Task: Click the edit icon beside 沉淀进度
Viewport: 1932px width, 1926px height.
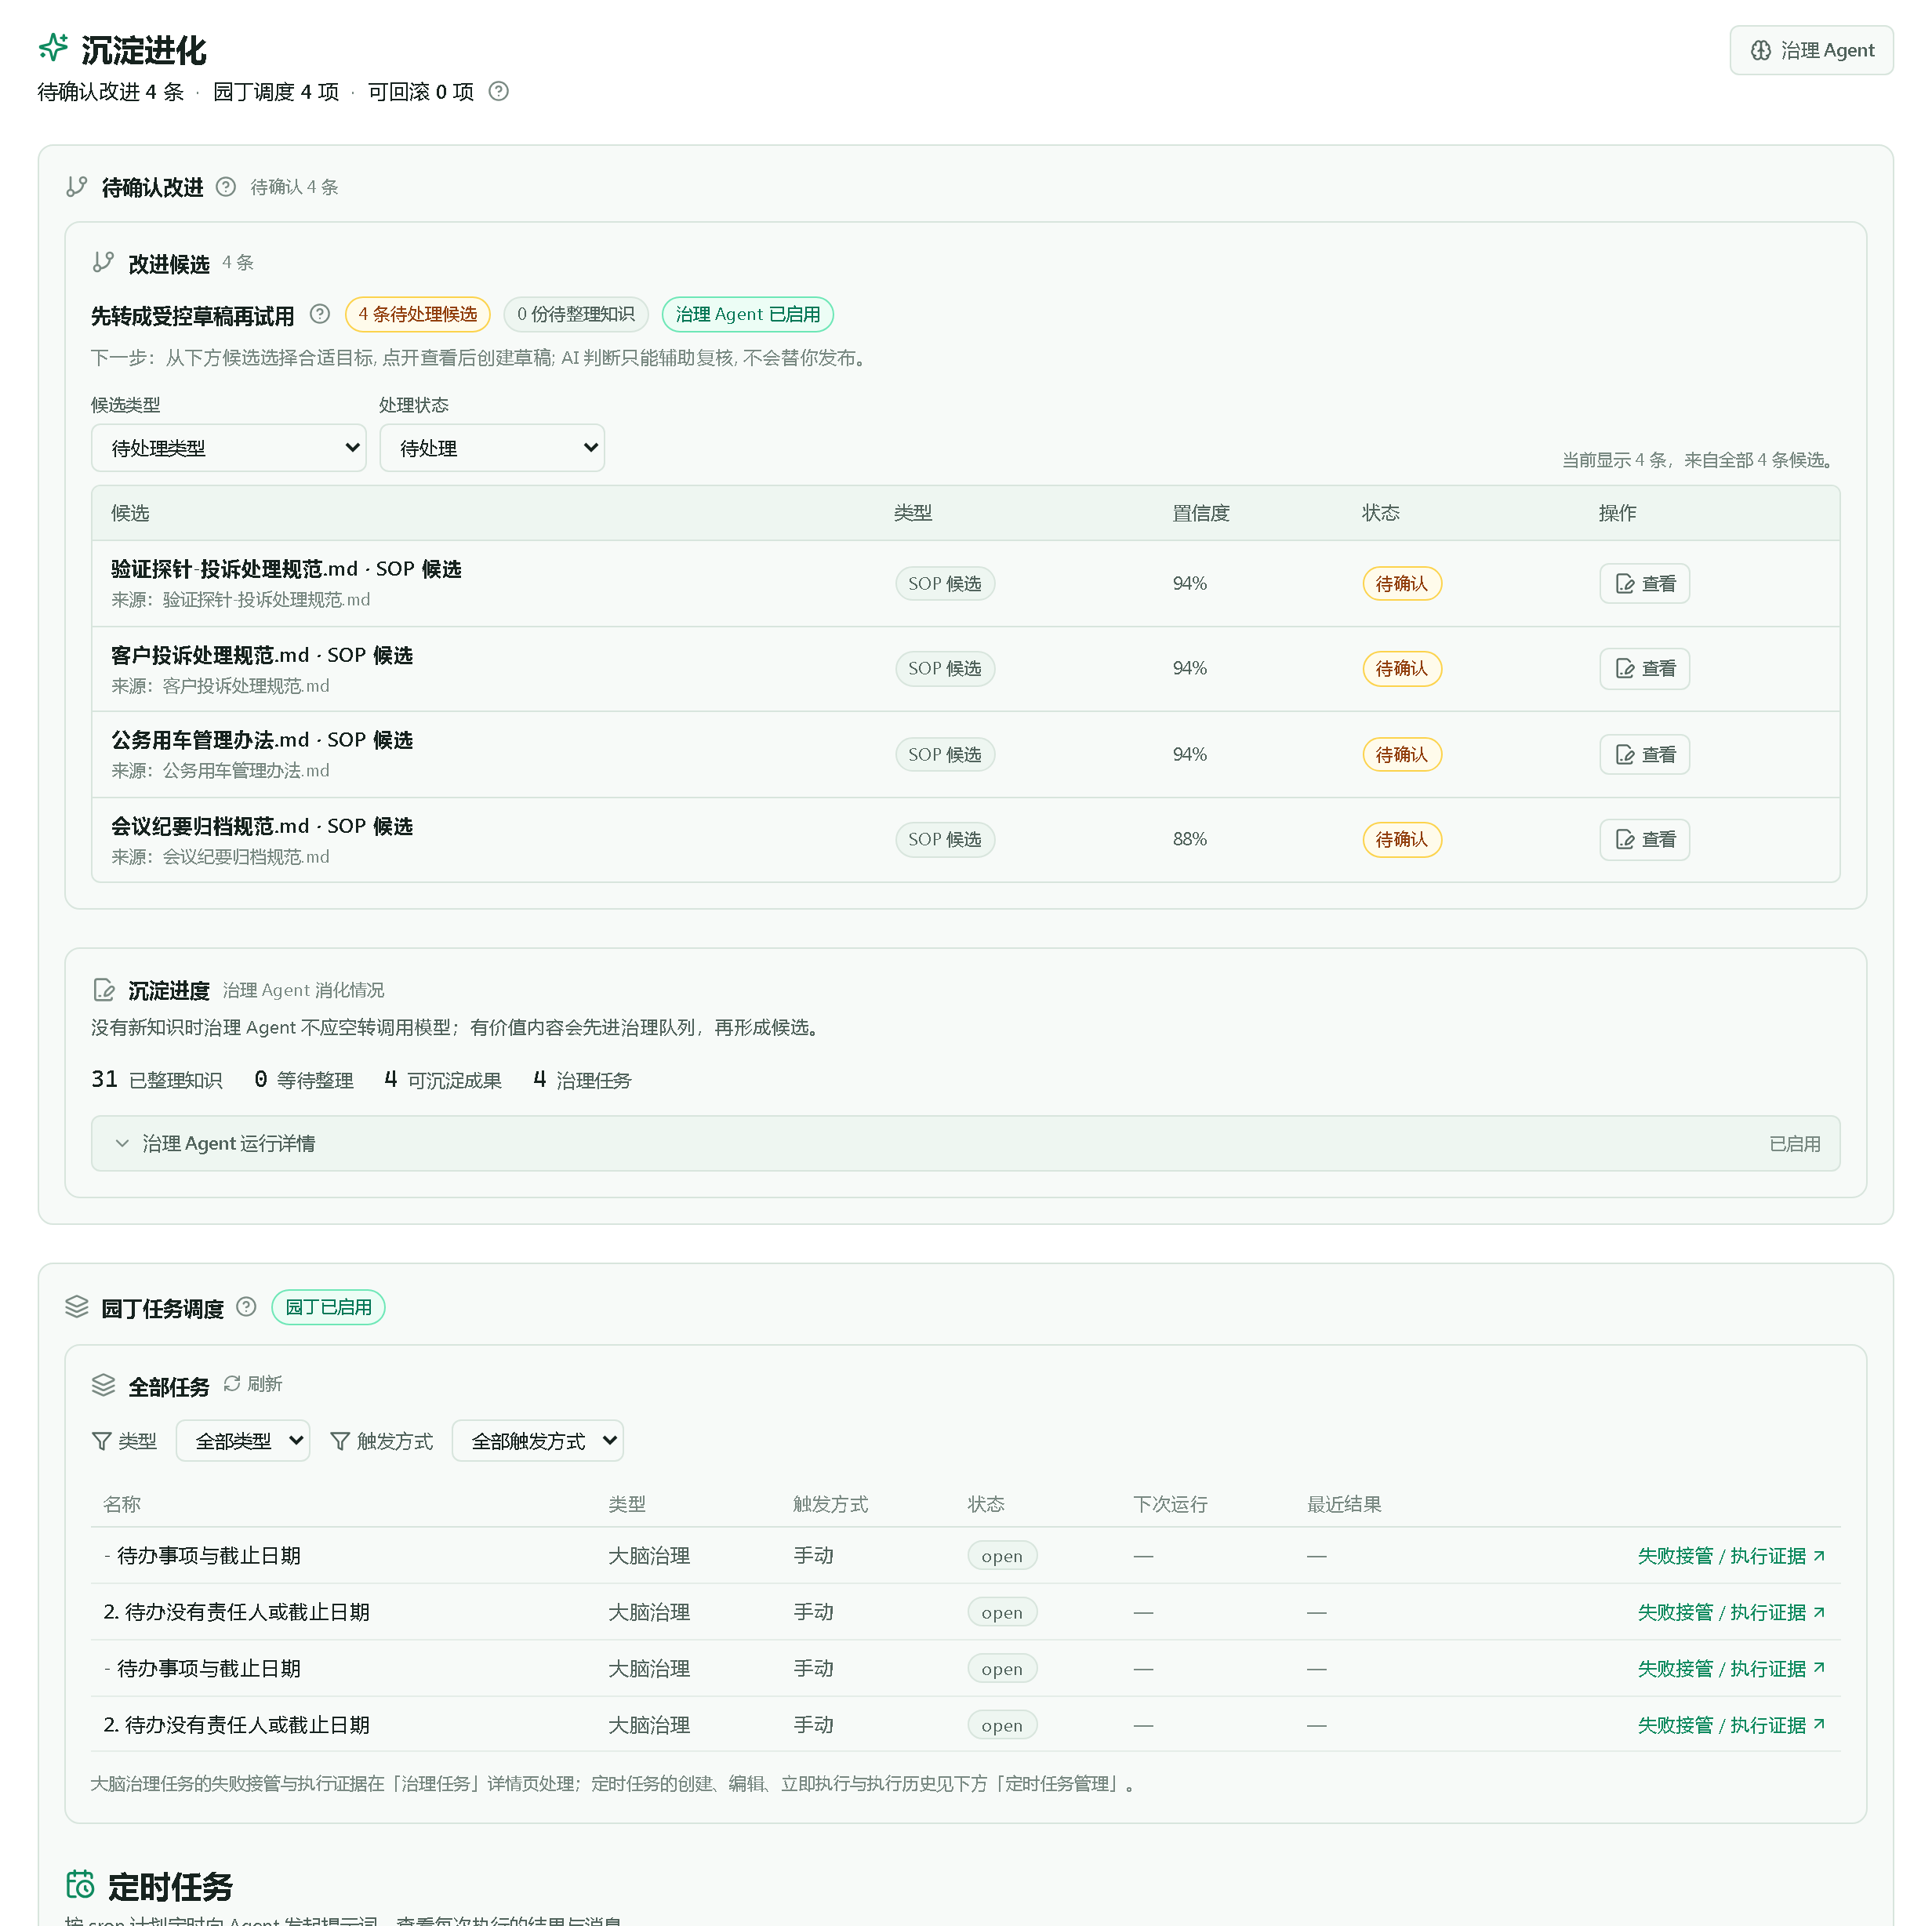Action: tap(104, 991)
